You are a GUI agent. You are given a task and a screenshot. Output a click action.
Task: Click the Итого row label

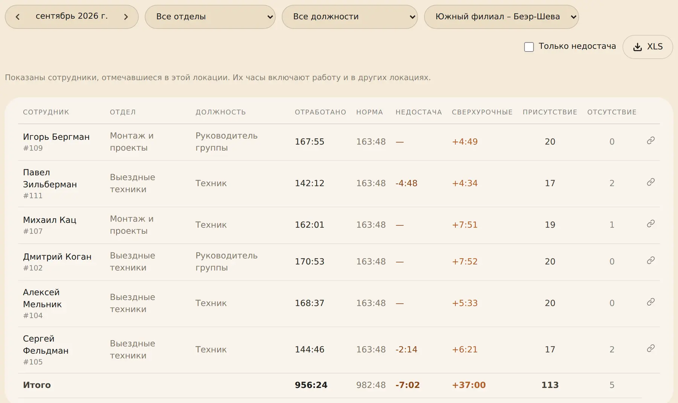pyautogui.click(x=37, y=385)
